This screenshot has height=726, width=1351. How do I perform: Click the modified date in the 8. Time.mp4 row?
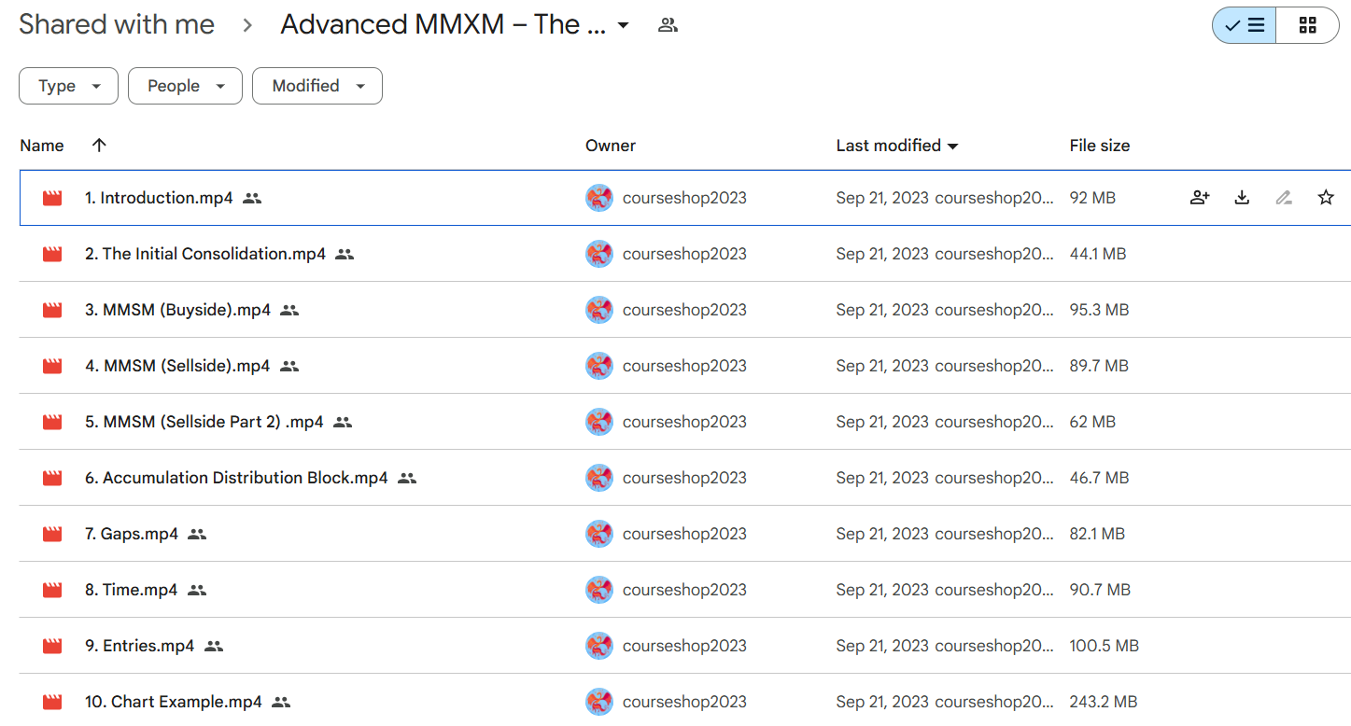click(x=882, y=590)
